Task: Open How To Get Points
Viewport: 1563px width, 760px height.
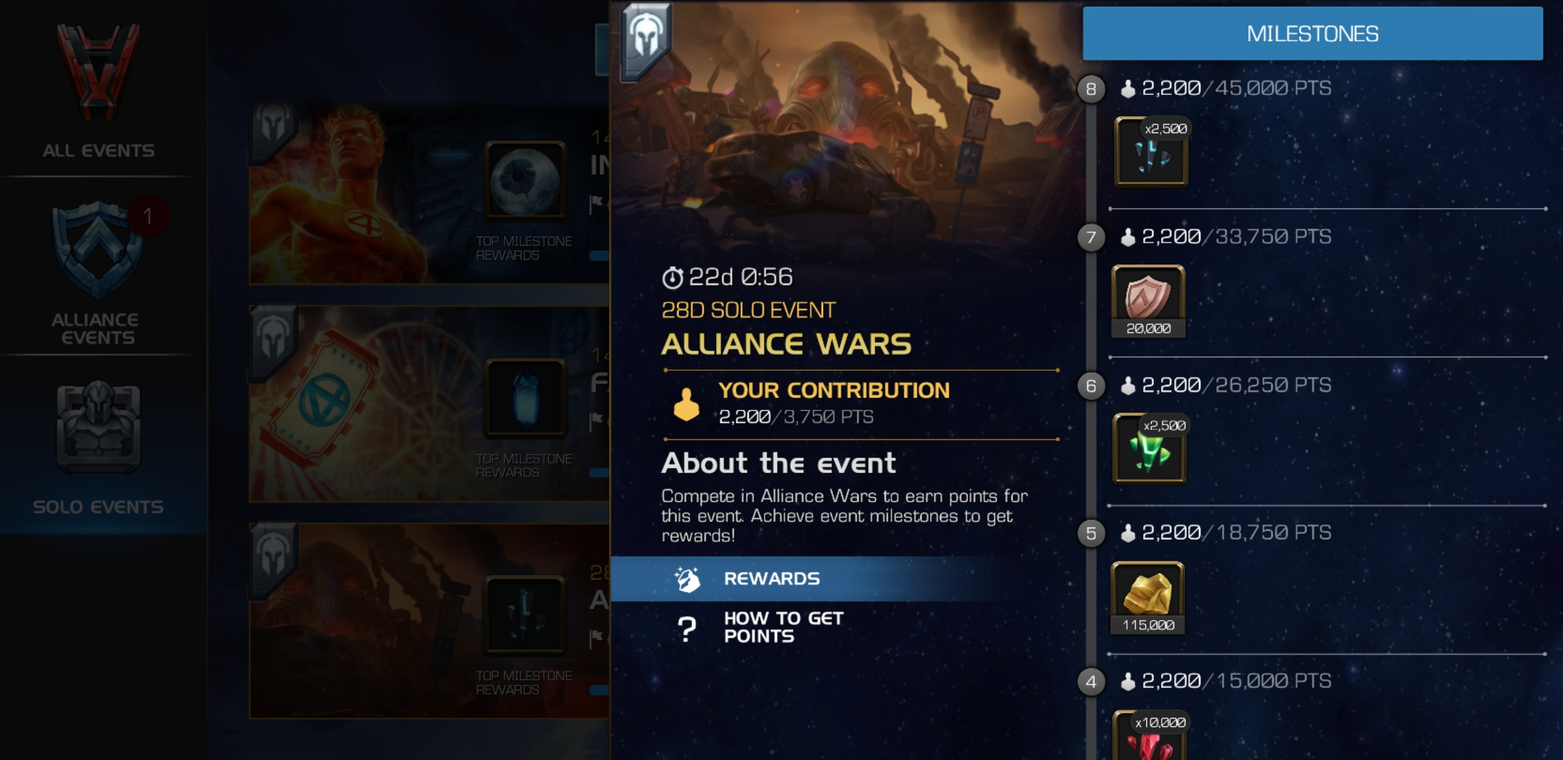Action: pyautogui.click(x=784, y=627)
